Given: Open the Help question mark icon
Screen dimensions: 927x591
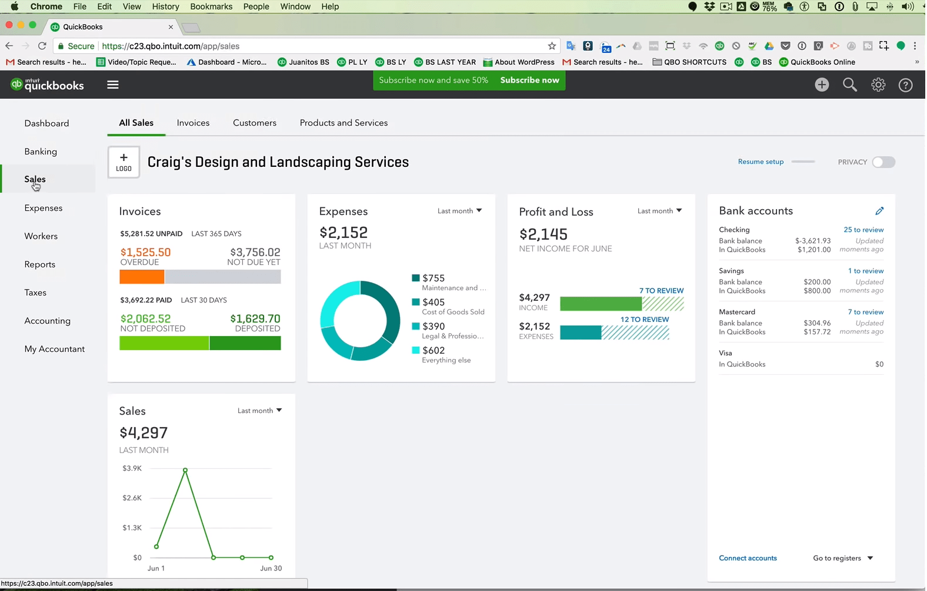Looking at the screenshot, I should click(x=906, y=85).
